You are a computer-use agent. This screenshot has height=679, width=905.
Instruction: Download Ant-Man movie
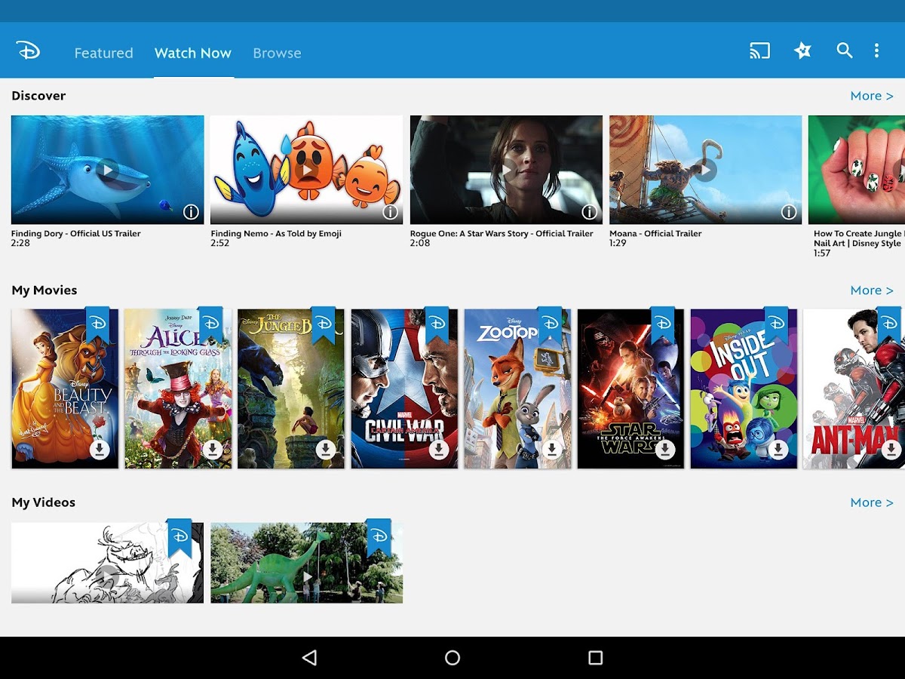pos(891,450)
